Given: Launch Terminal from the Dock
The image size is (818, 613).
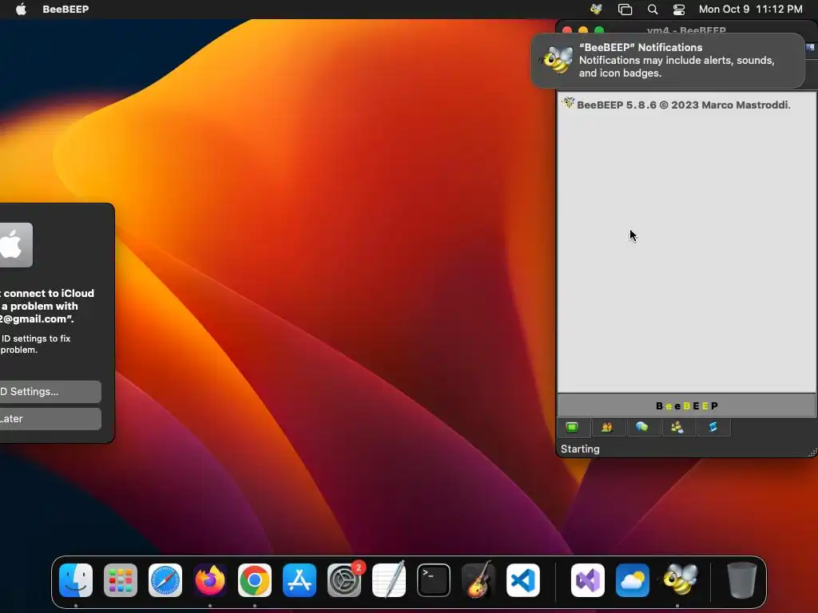Looking at the screenshot, I should click(434, 580).
